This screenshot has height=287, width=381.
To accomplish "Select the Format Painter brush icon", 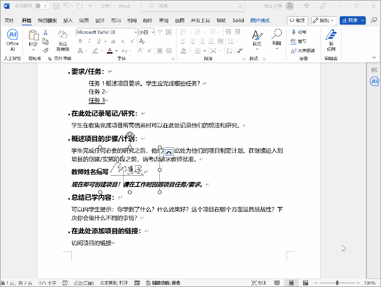I will point(46,50).
